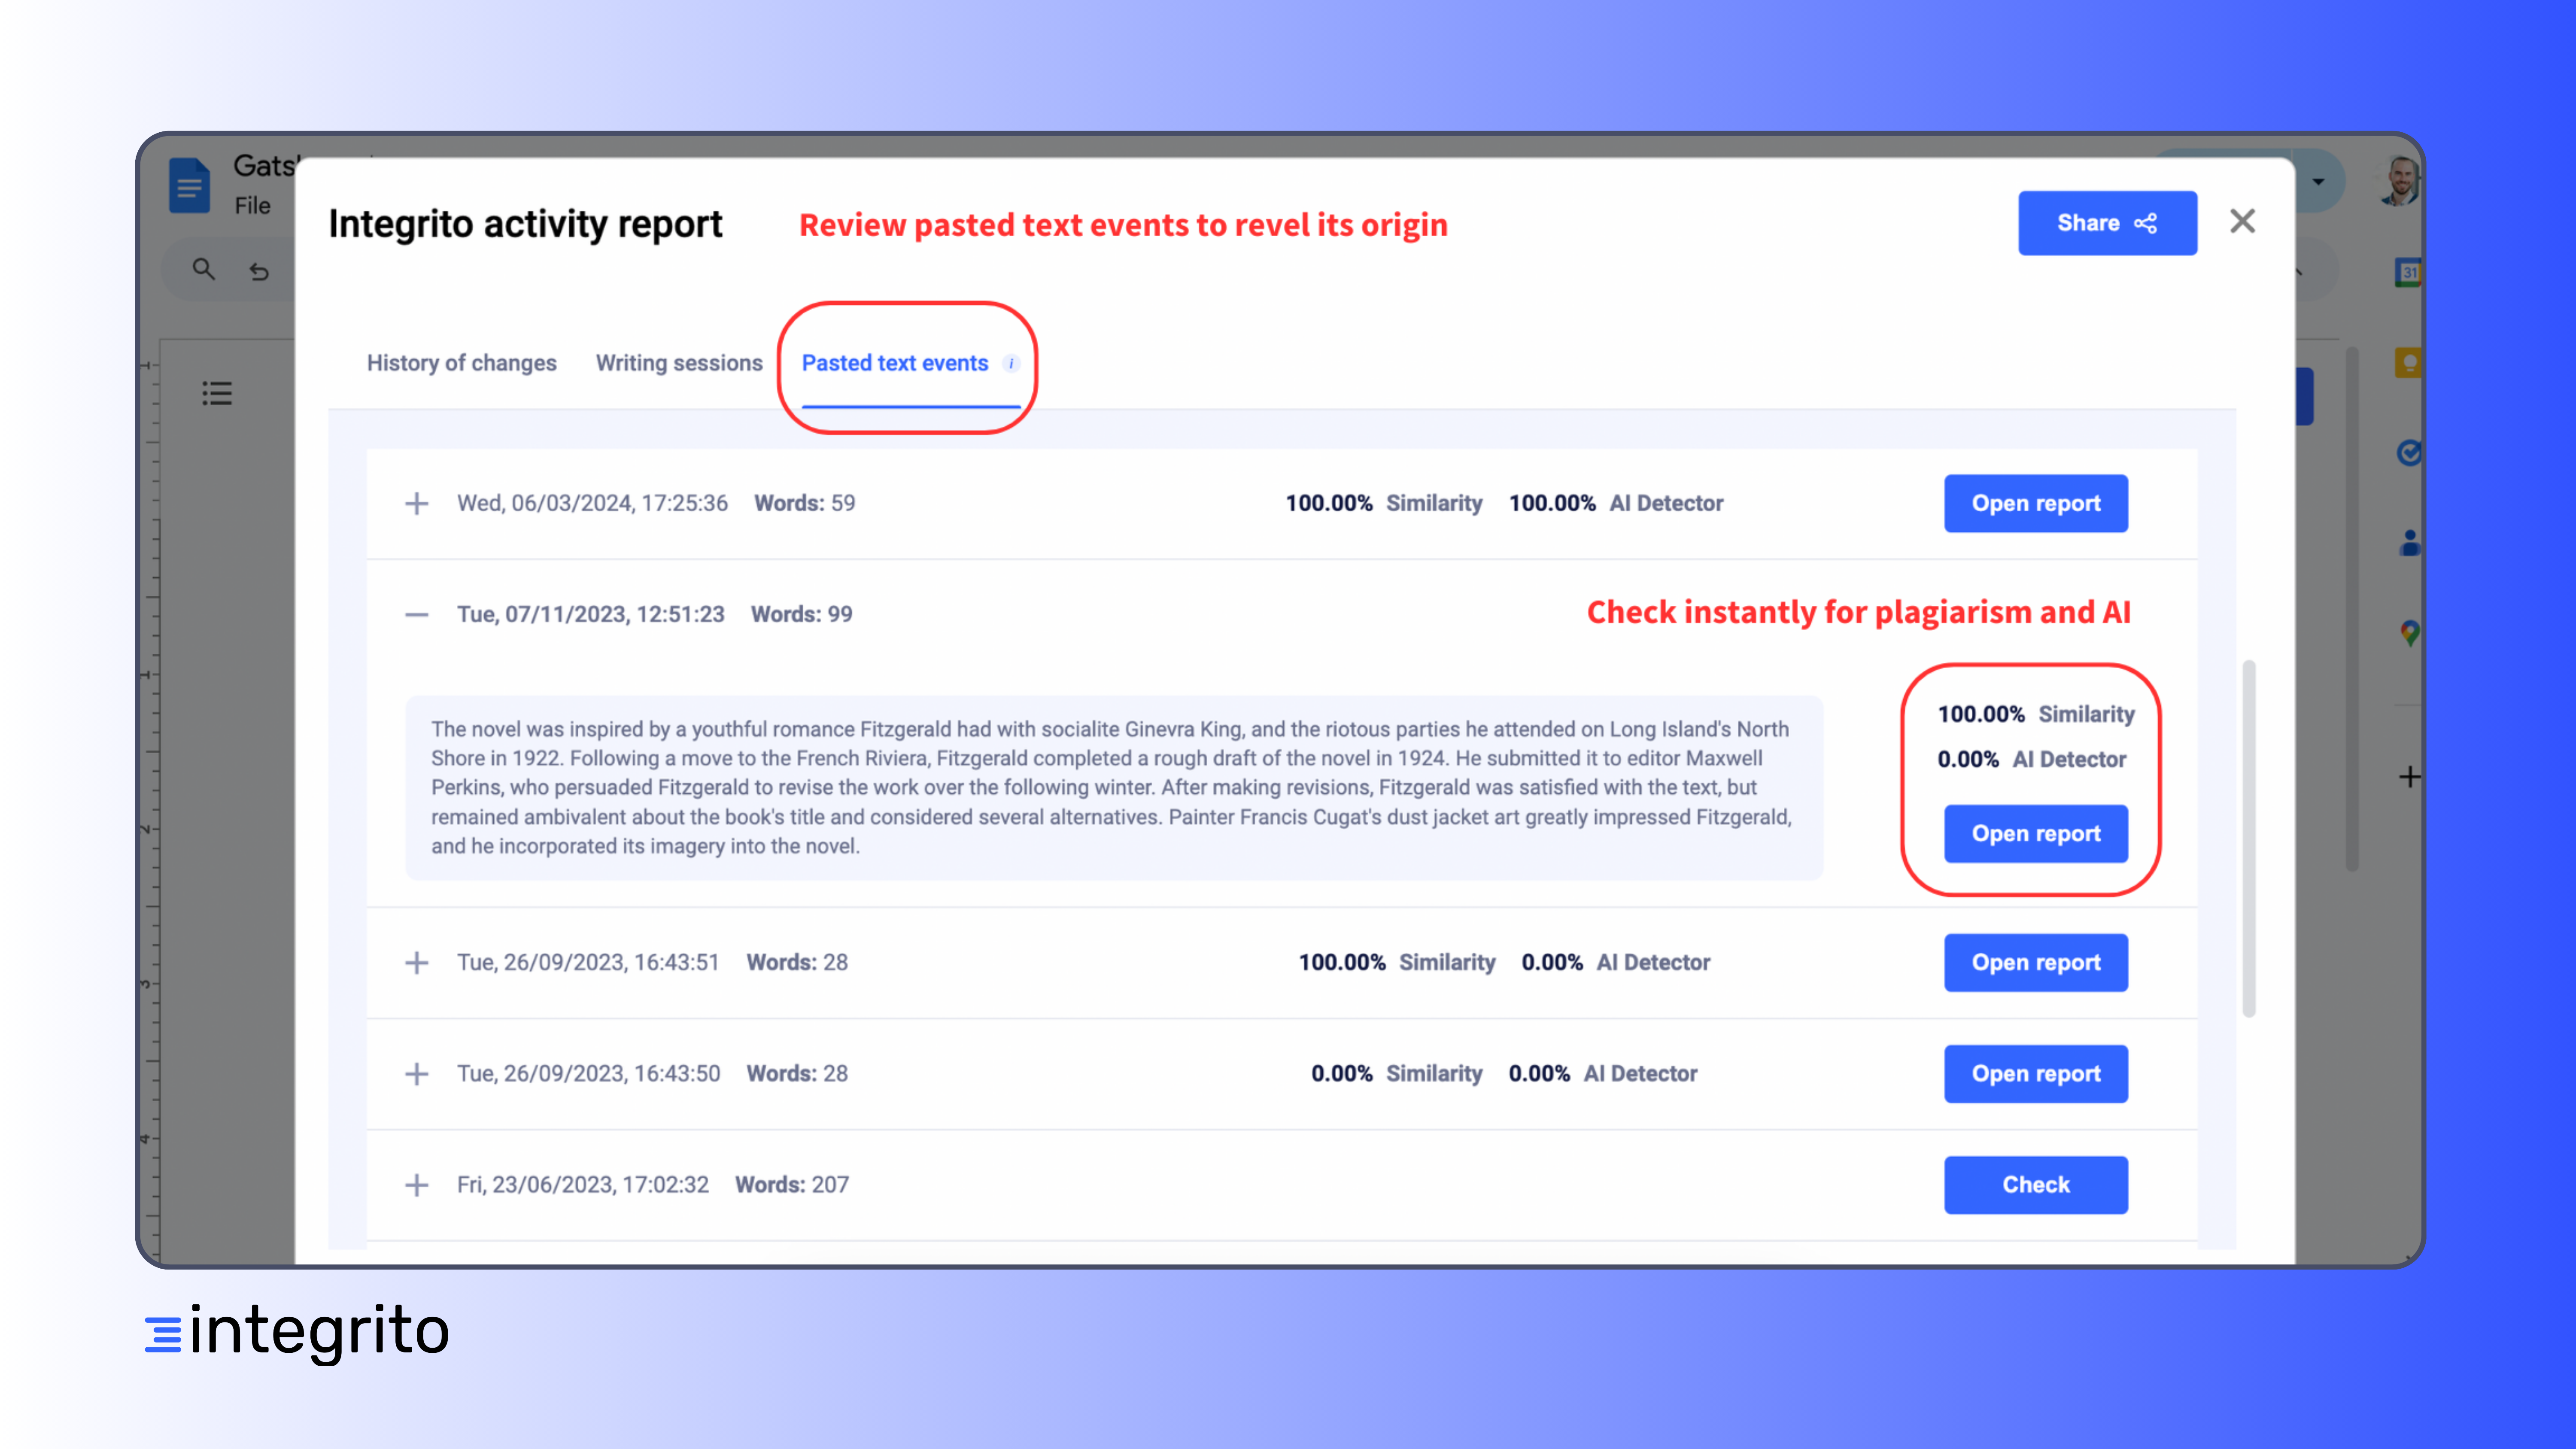
Task: Switch to History of changes tab
Action: click(x=461, y=363)
